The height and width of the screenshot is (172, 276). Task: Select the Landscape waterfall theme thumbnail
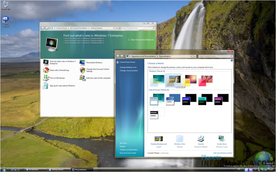pos(173,80)
